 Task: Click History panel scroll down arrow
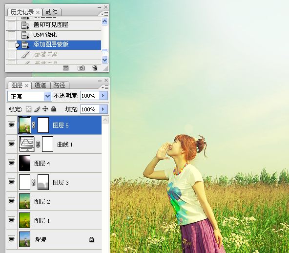(104, 60)
